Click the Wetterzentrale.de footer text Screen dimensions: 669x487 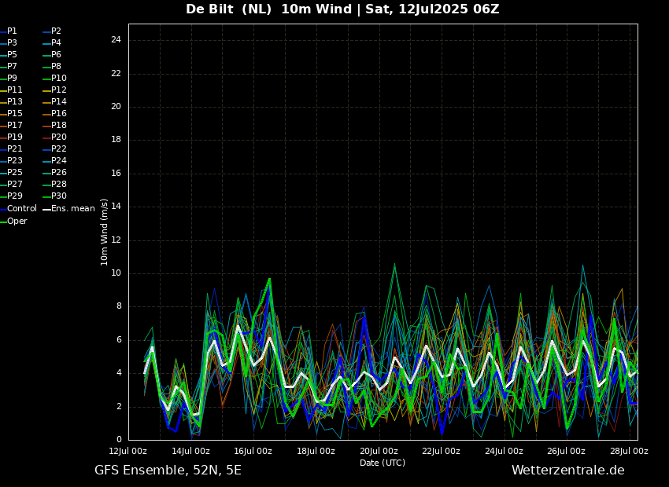click(x=567, y=471)
